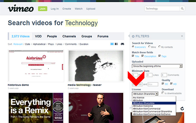Sort results by Date
196x123 pixels.
[28, 44]
